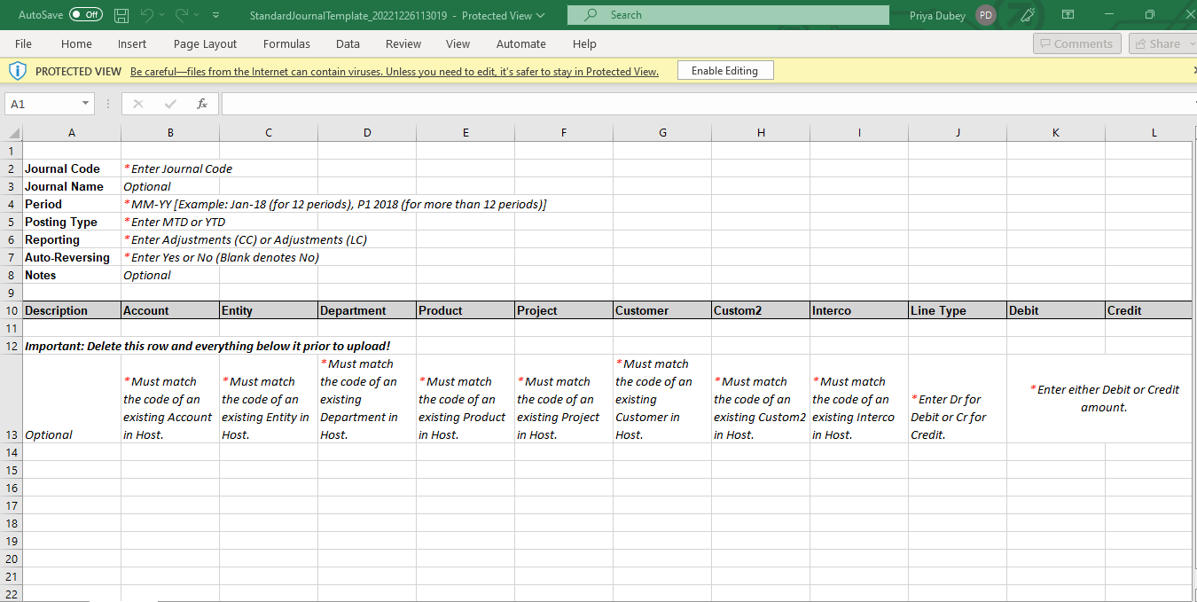Click the Select All corner triangle
This screenshot has width=1197, height=602.
point(13,133)
